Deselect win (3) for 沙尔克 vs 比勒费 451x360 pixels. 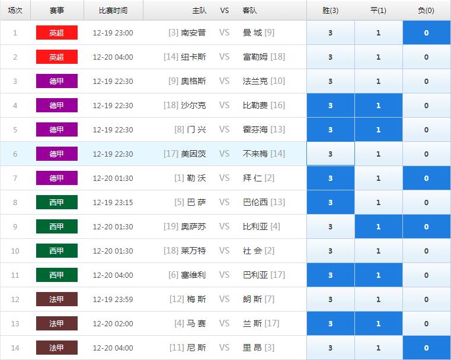point(331,106)
